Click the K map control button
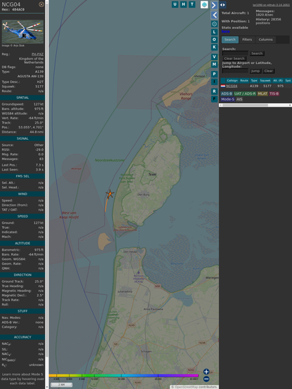The image size is (292, 389). (214, 47)
